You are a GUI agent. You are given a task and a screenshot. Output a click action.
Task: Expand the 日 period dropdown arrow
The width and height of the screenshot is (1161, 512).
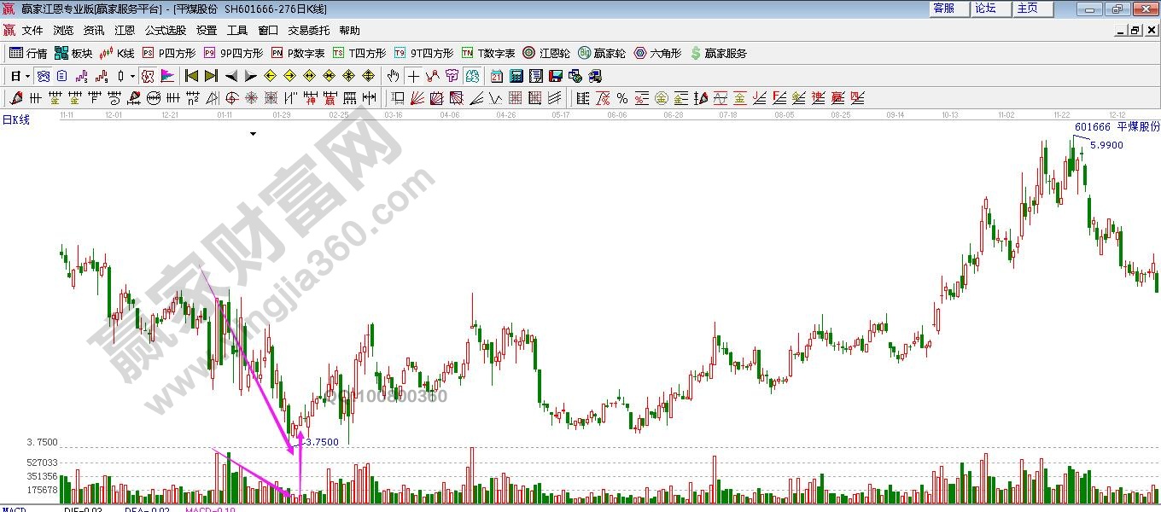click(x=27, y=76)
